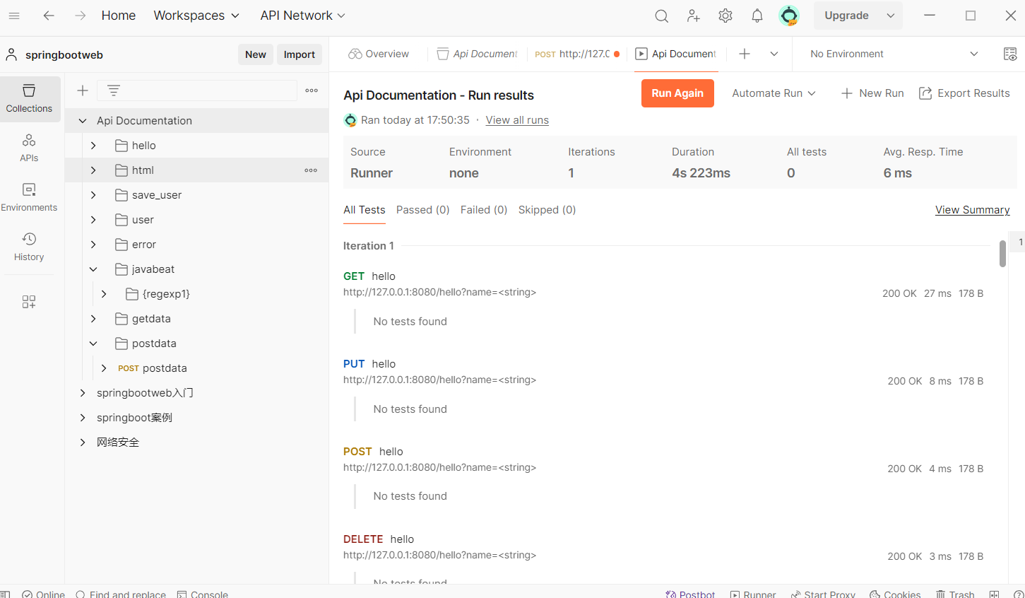The height and width of the screenshot is (598, 1025).
Task: Open the notifications bell icon
Action: click(757, 16)
